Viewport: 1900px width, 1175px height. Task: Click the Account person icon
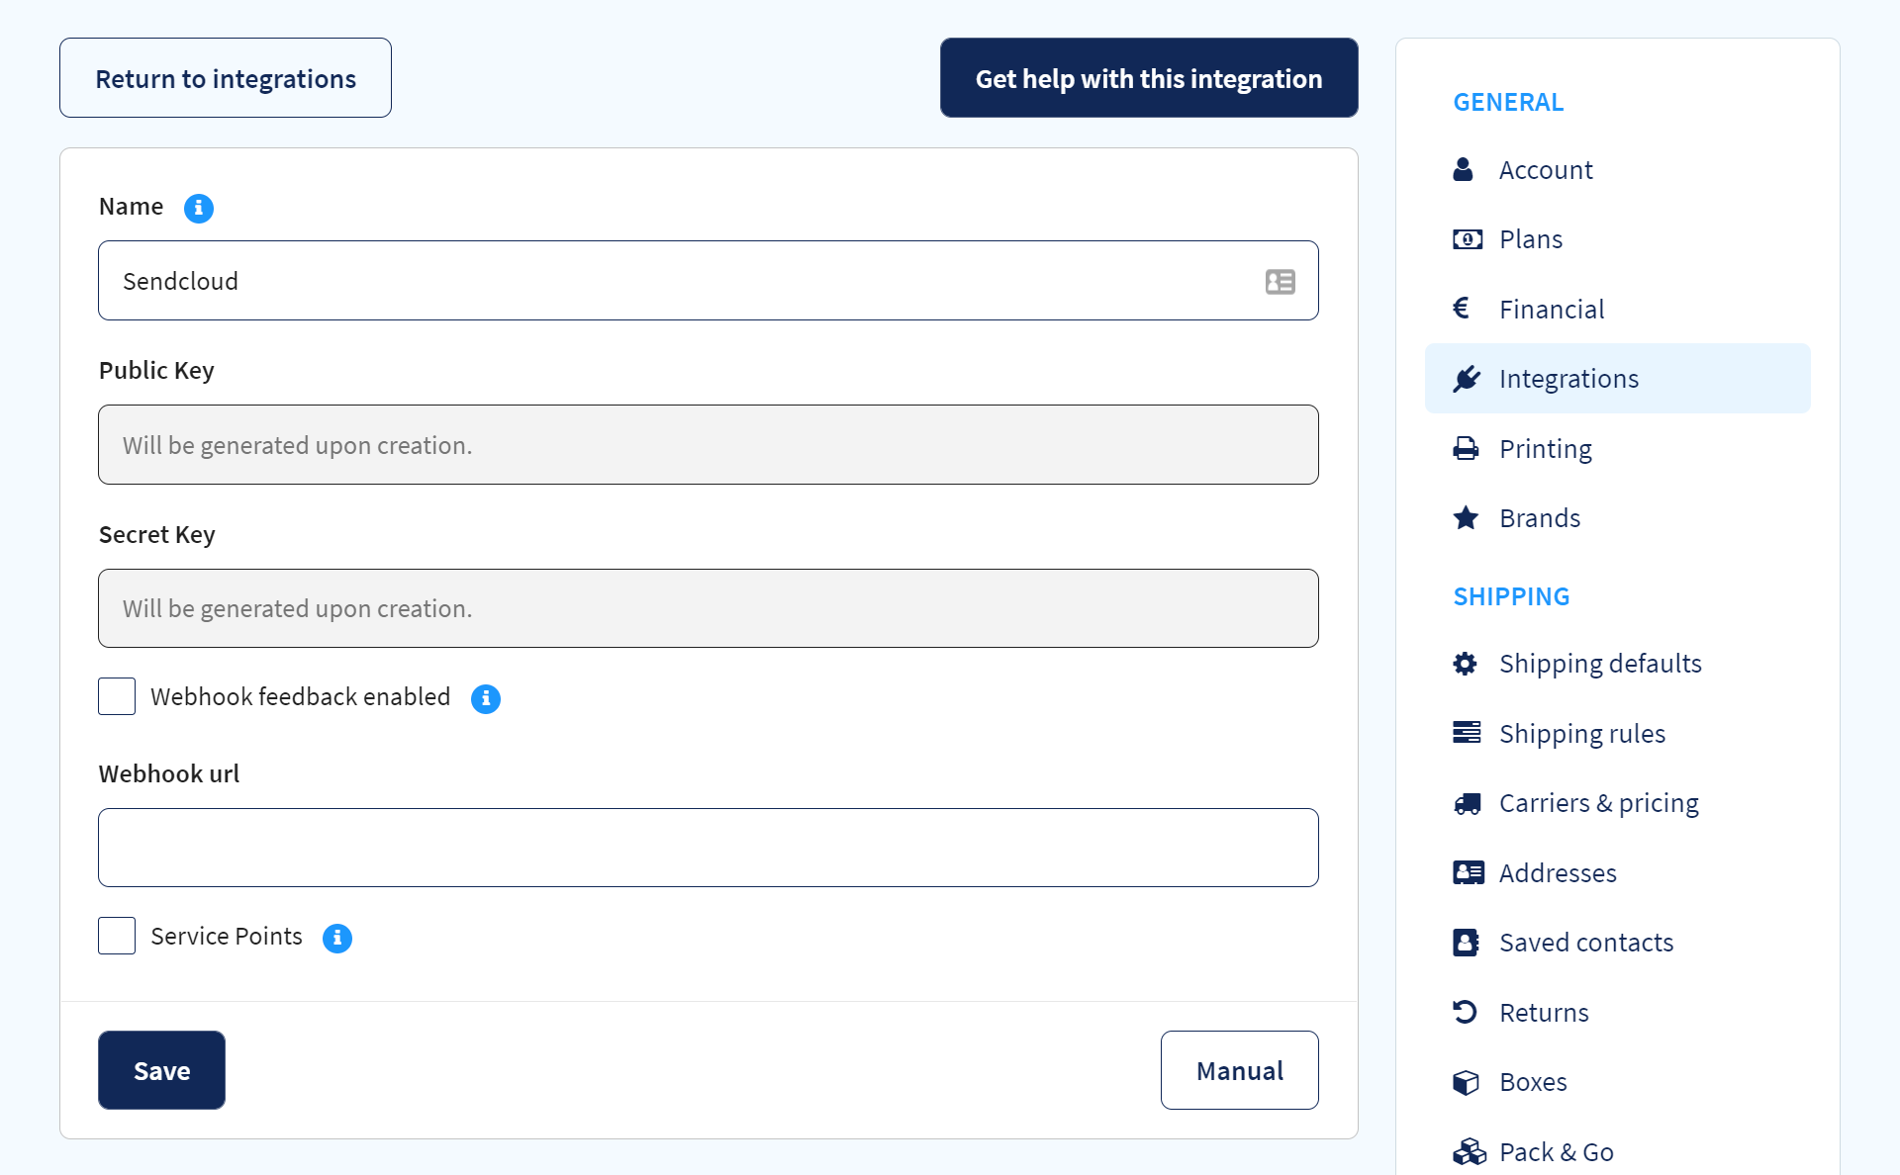1464,170
